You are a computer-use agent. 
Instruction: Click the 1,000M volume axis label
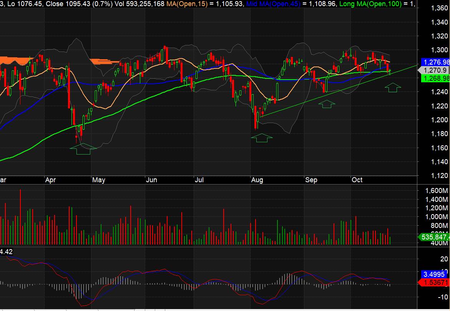click(x=437, y=217)
